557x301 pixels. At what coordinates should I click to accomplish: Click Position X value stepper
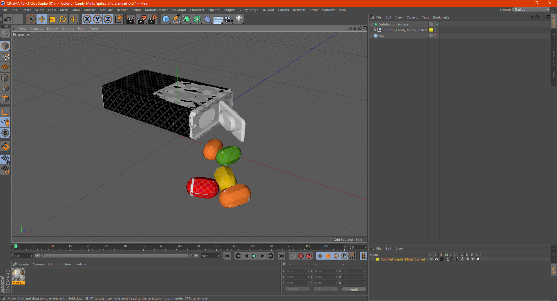click(308, 271)
